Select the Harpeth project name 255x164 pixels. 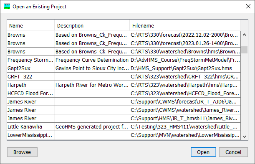pyautogui.click(x=31, y=85)
